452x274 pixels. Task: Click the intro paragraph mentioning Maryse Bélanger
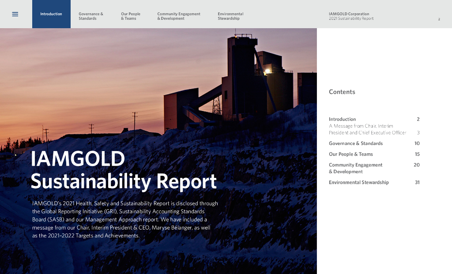point(125,220)
